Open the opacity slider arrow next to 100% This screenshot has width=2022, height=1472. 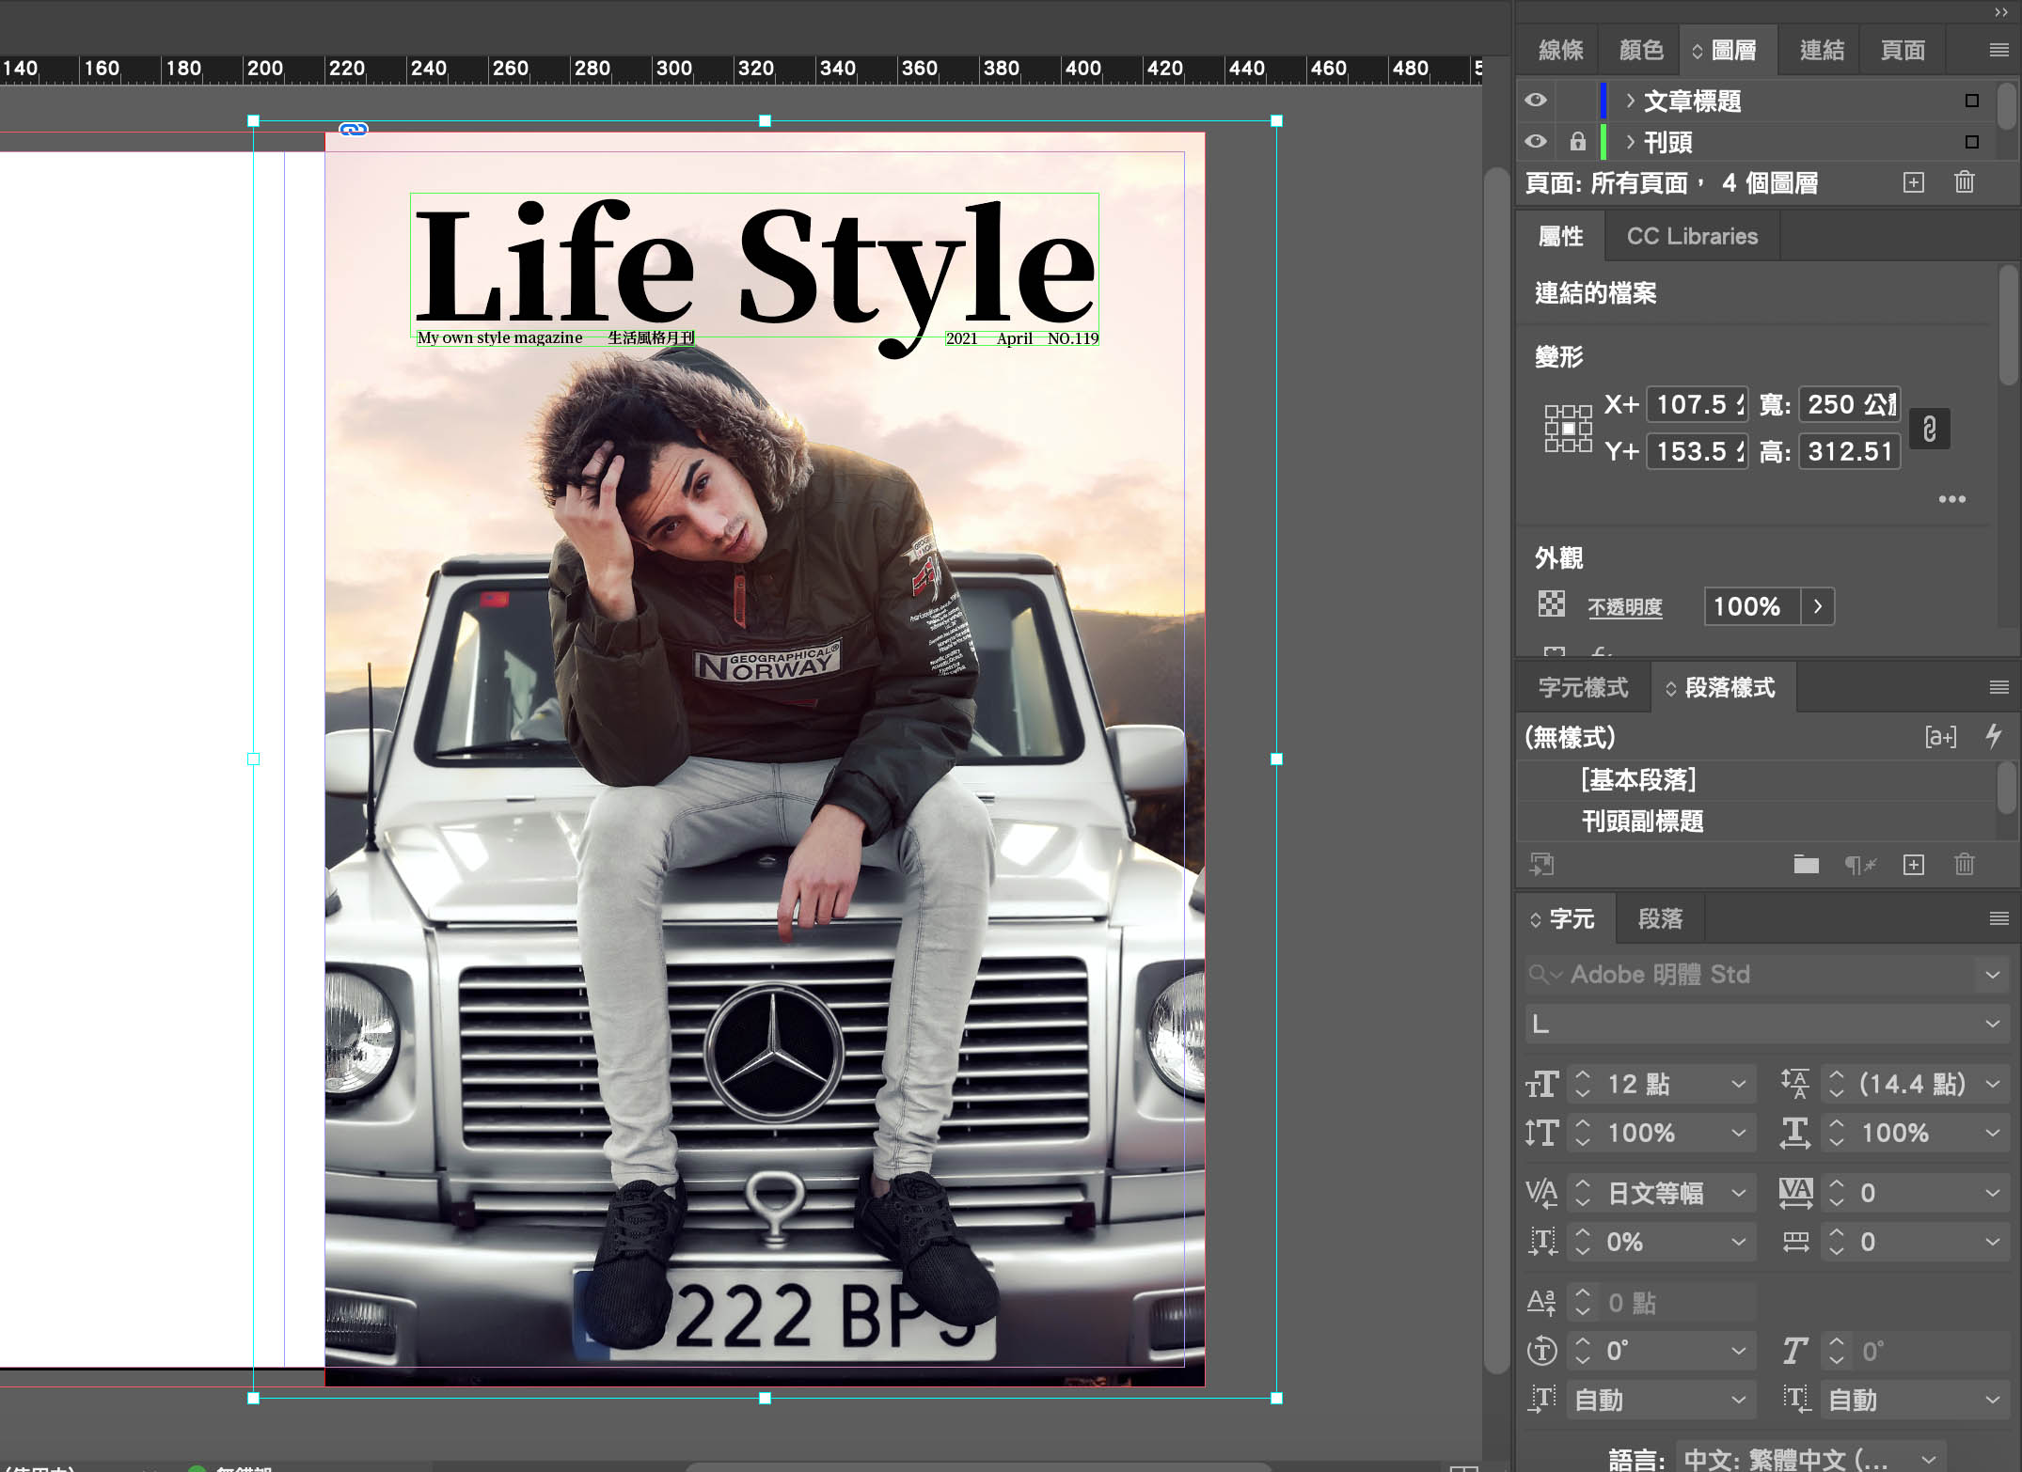[x=1817, y=606]
